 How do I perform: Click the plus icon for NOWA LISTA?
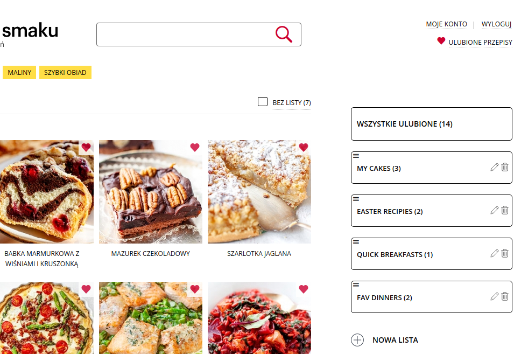[x=357, y=340]
